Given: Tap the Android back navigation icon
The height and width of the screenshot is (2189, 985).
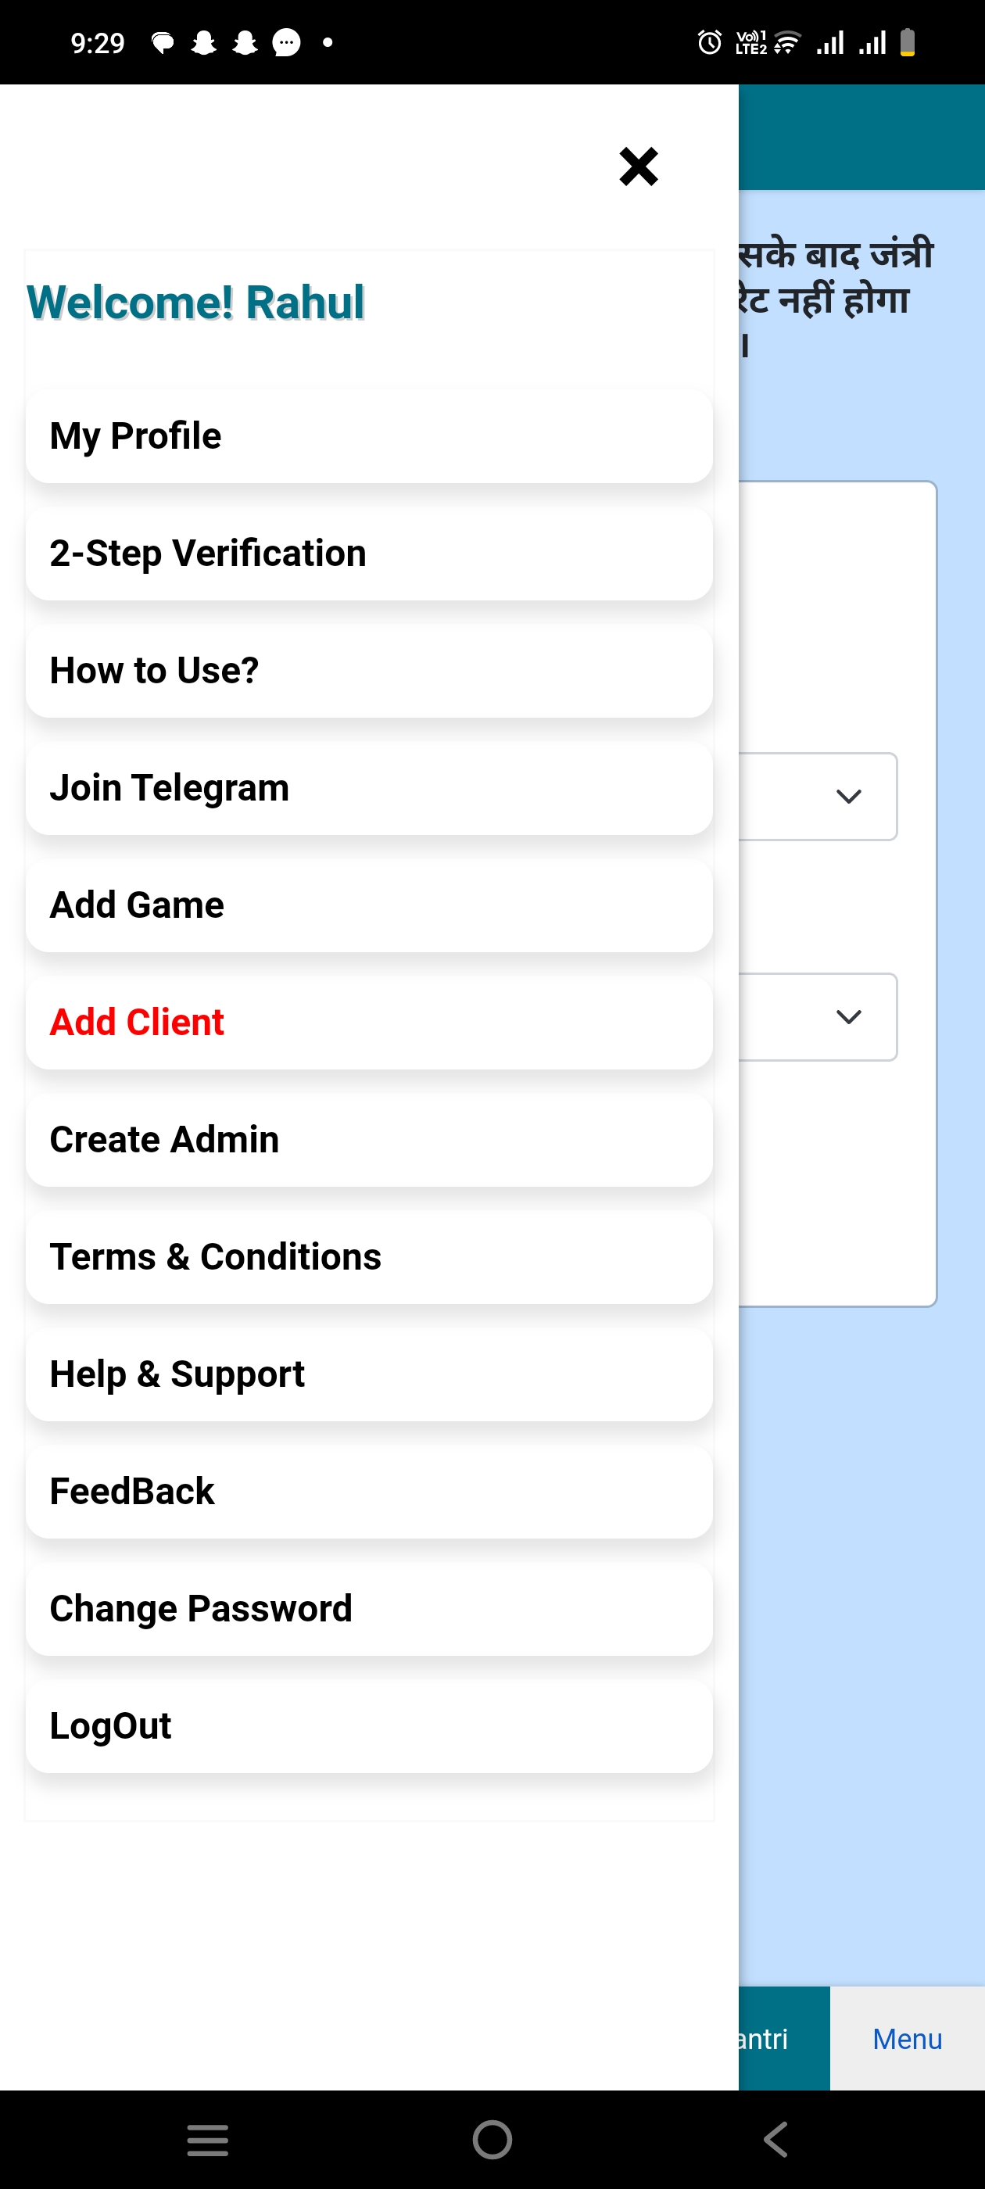Looking at the screenshot, I should (776, 2139).
